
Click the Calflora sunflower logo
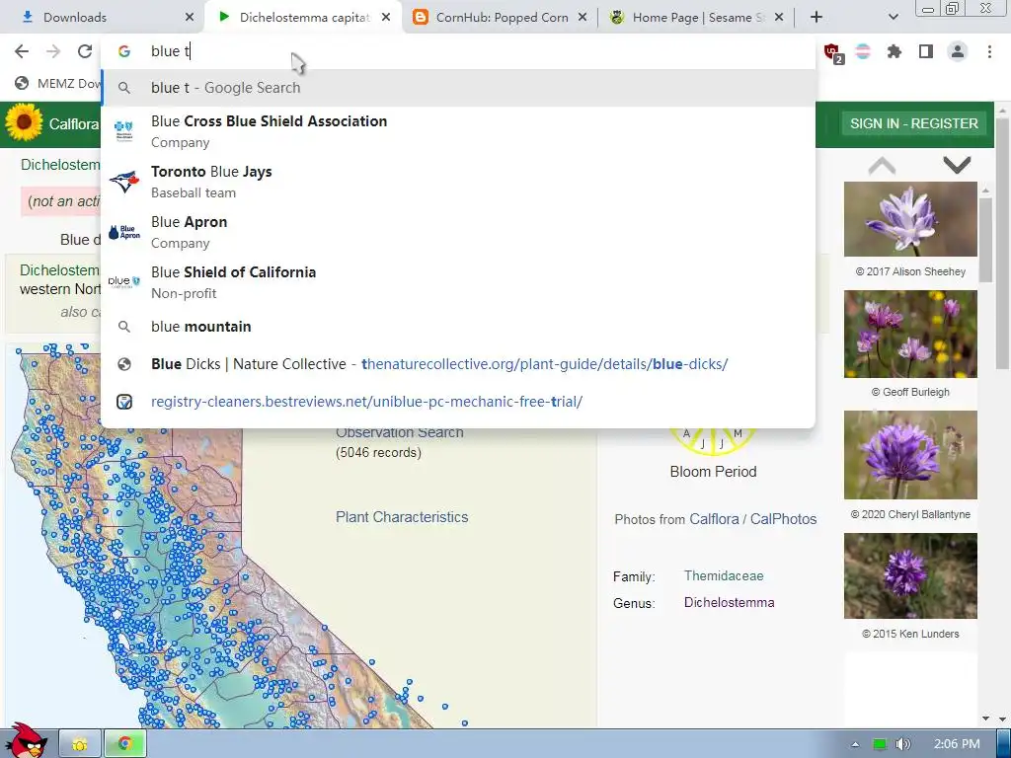pyautogui.click(x=24, y=122)
